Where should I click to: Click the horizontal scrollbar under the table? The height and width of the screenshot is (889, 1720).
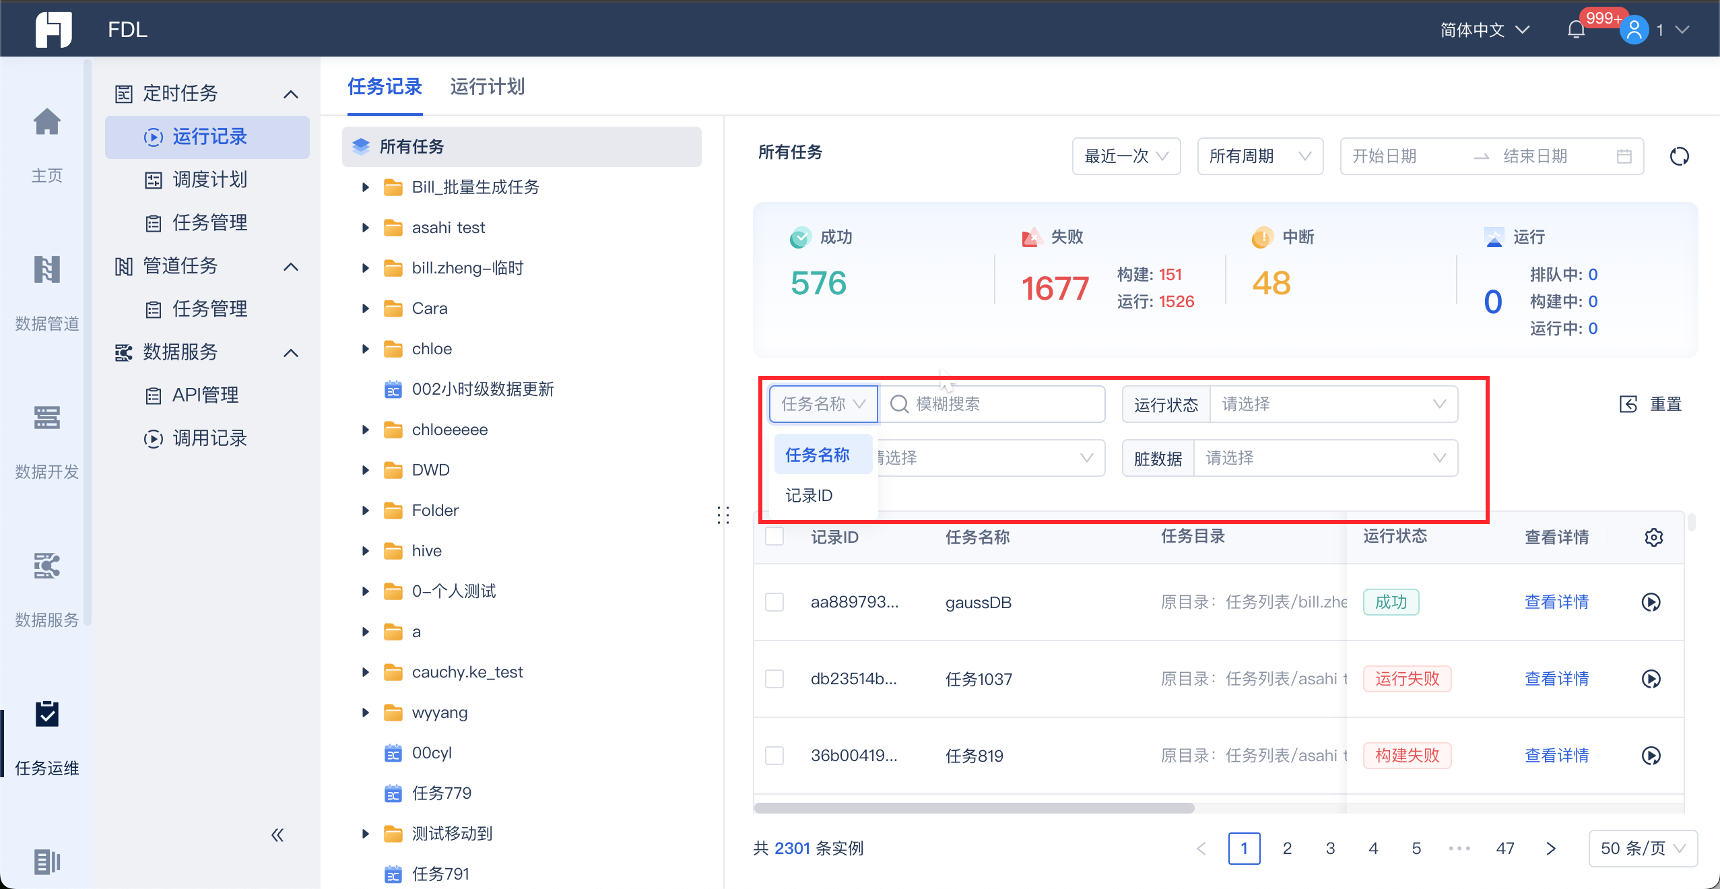point(974,808)
